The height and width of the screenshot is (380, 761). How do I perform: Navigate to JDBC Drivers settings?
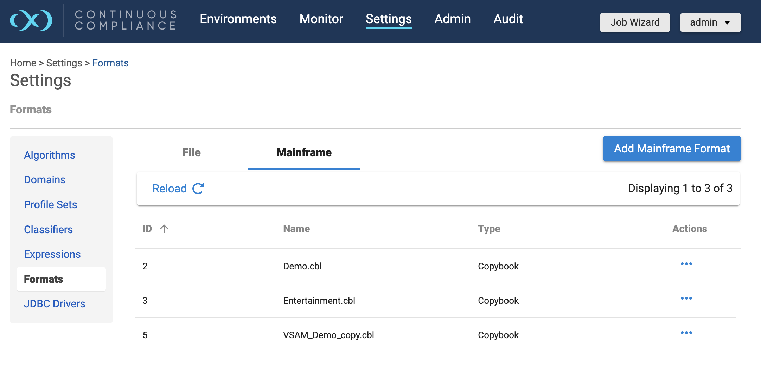[55, 303]
